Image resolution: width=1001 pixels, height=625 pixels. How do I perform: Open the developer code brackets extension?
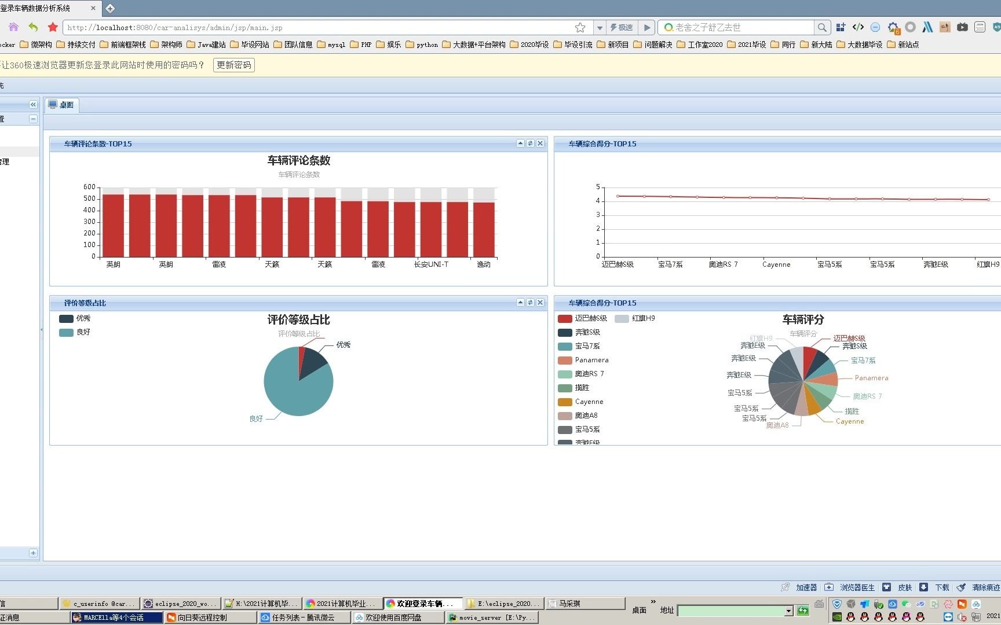coord(858,27)
